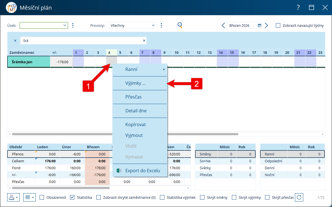Select the Denní row

coord(292,168)
